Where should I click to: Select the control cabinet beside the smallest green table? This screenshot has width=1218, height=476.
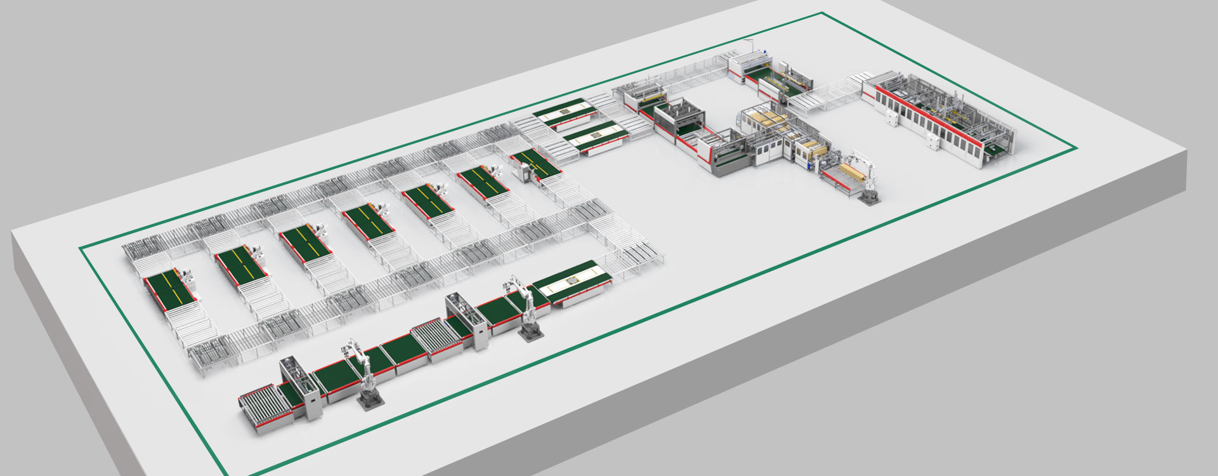click(x=525, y=172)
